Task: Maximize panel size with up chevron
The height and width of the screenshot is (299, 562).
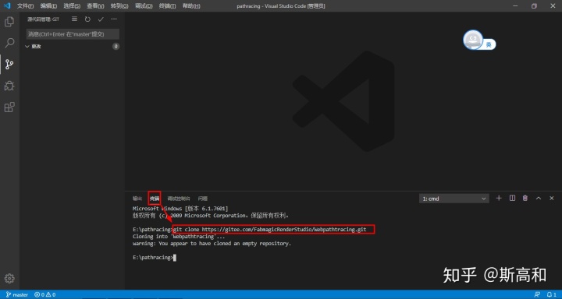Action: click(539, 198)
